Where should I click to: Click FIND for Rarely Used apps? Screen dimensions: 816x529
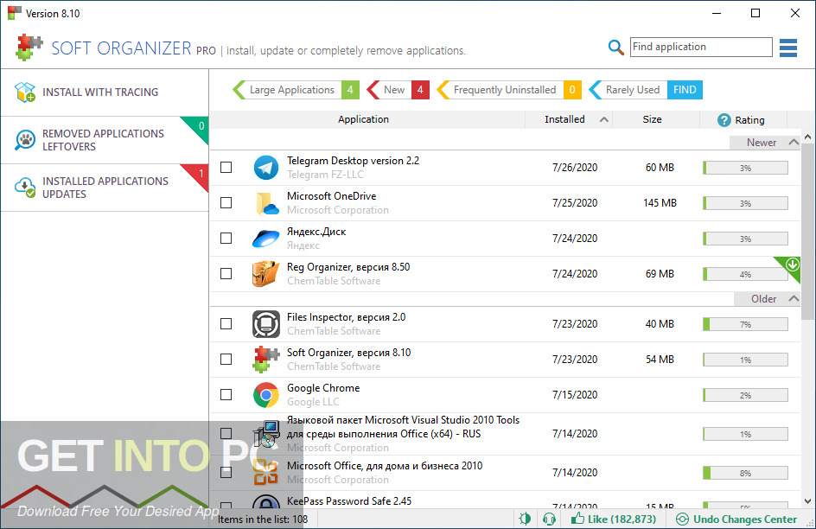pyautogui.click(x=685, y=90)
